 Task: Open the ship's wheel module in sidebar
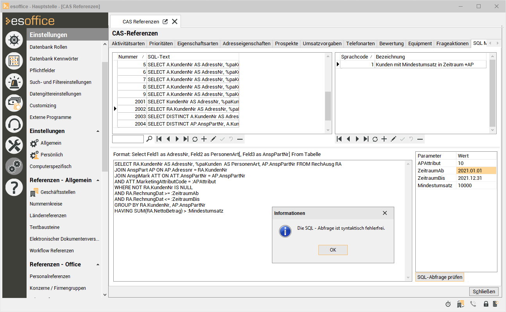[x=14, y=41]
